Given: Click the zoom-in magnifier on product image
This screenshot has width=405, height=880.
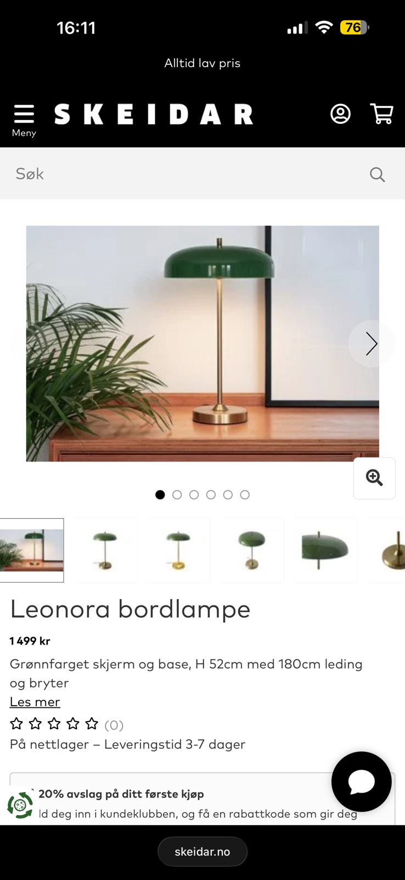Looking at the screenshot, I should 374,478.
